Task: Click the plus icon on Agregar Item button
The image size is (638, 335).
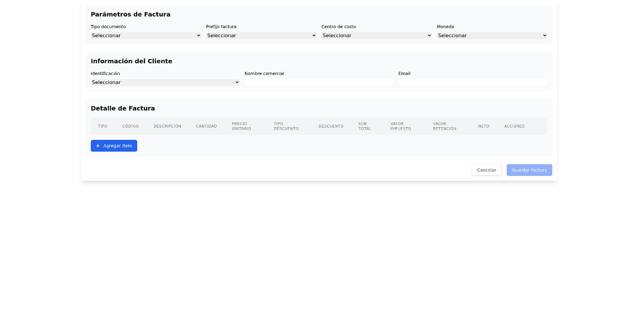Action: [x=98, y=145]
